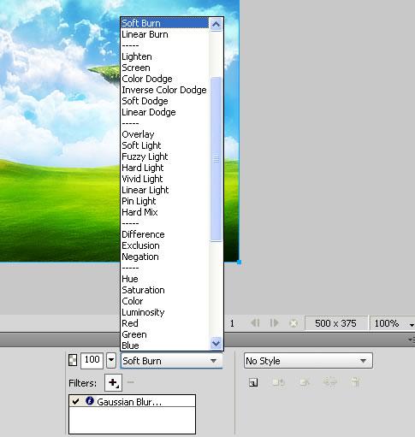
Task: Choose Luminosity from the blend list
Action: coord(143,312)
